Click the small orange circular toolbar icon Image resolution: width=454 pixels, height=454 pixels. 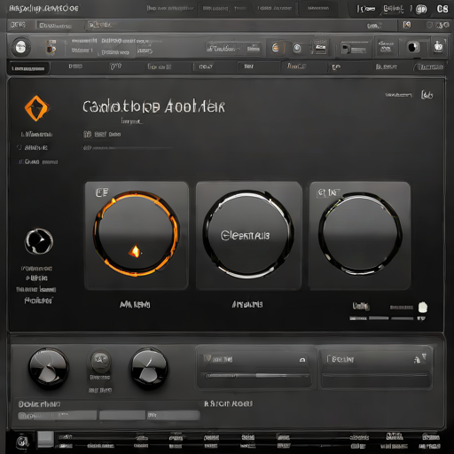(276, 48)
